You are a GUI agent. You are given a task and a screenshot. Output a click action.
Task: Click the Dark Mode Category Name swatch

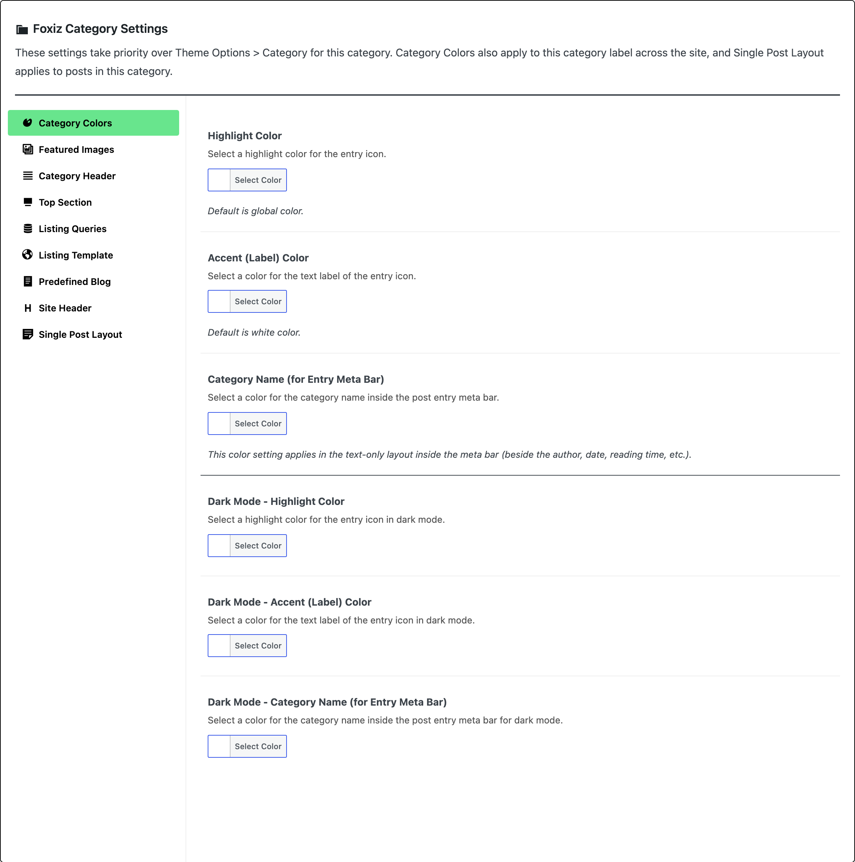coord(219,746)
